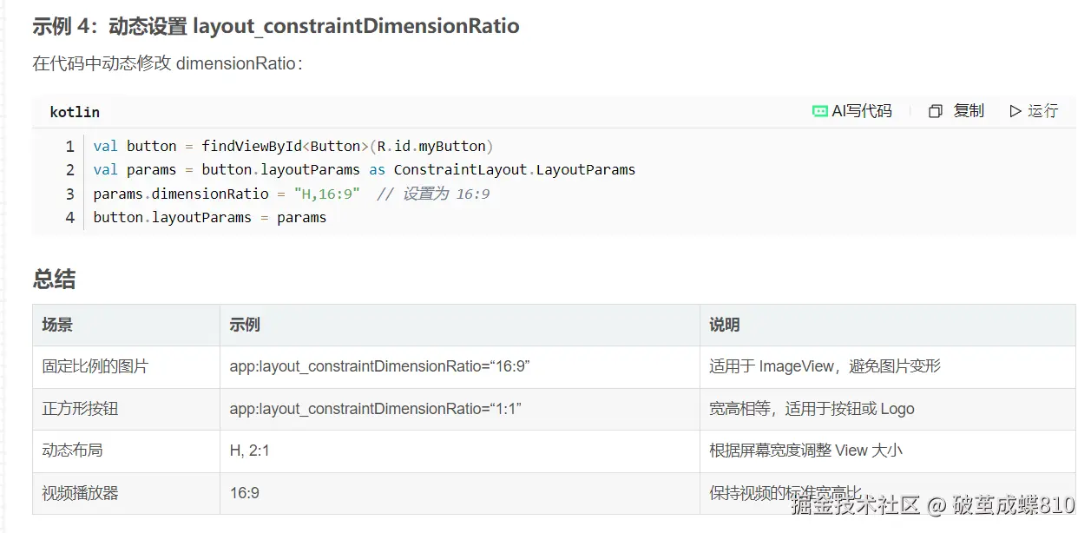Click the copy icon beside 复制
The image size is (1091, 533).
935,111
